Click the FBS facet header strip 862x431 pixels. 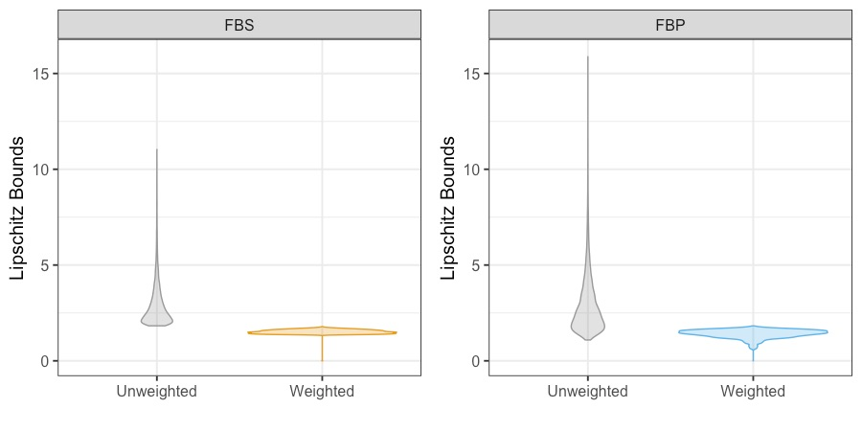pos(238,24)
